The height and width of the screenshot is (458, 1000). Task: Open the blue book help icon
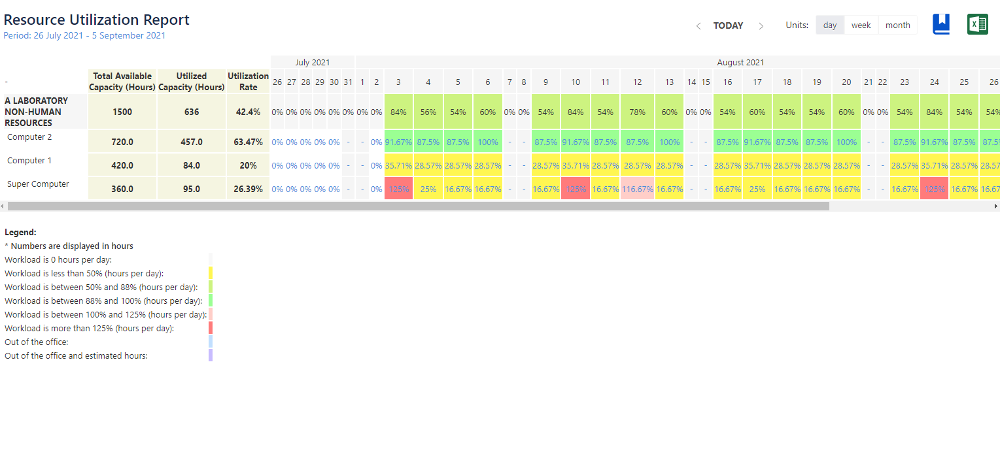[941, 24]
